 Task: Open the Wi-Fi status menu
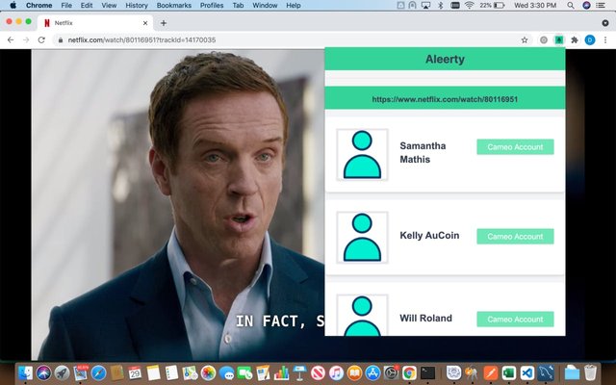469,5
